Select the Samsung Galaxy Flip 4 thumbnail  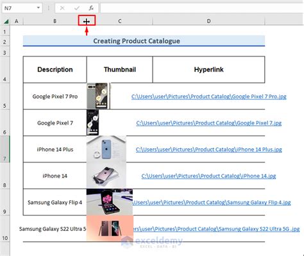point(110,202)
